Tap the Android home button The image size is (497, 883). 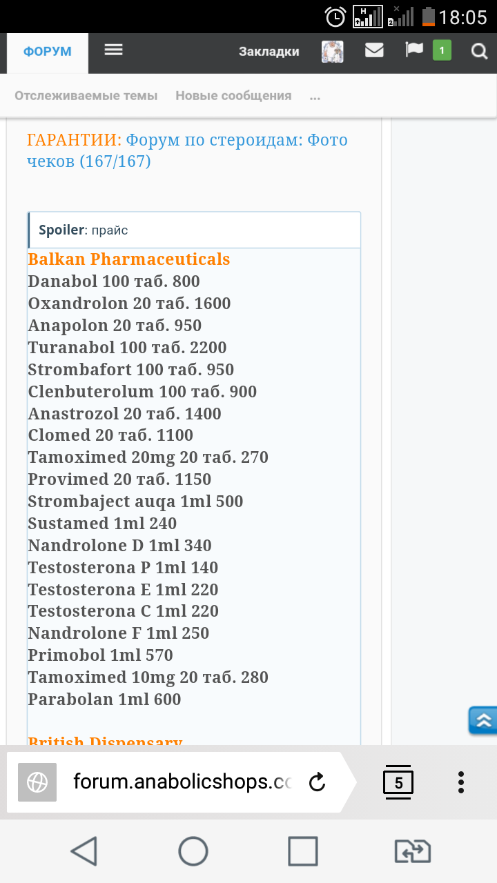tap(193, 851)
